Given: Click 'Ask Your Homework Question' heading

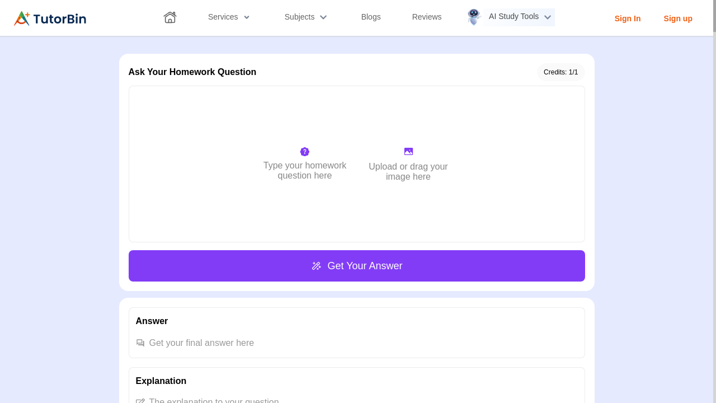Looking at the screenshot, I should (x=192, y=72).
